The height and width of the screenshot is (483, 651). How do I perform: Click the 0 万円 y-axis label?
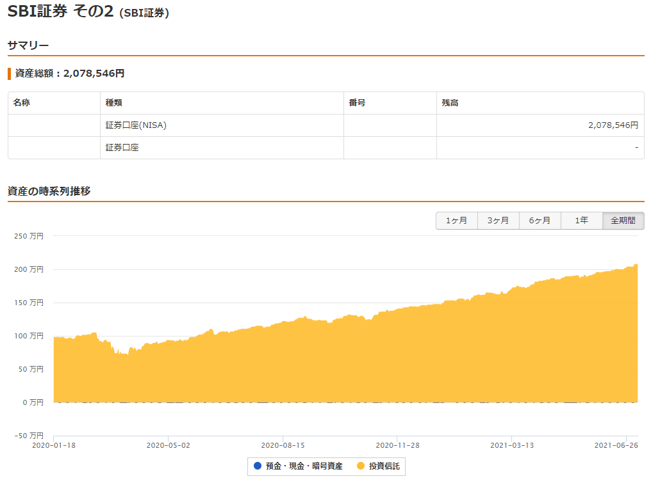coord(33,402)
